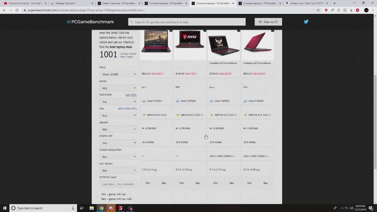Click the compare icon on the Acer Nitro card
The image size is (377, 212).
click(171, 30)
